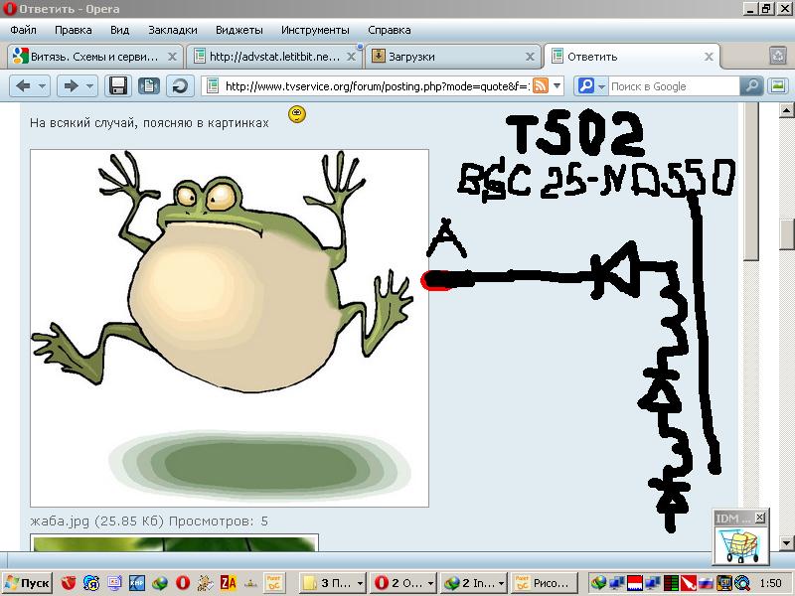
Task: Open the closed tabs trash icon
Action: point(775,57)
